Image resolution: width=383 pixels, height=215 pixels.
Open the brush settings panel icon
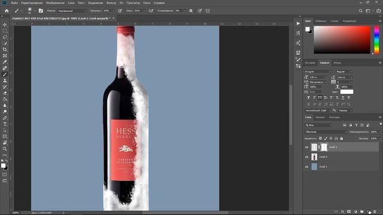coord(41,11)
